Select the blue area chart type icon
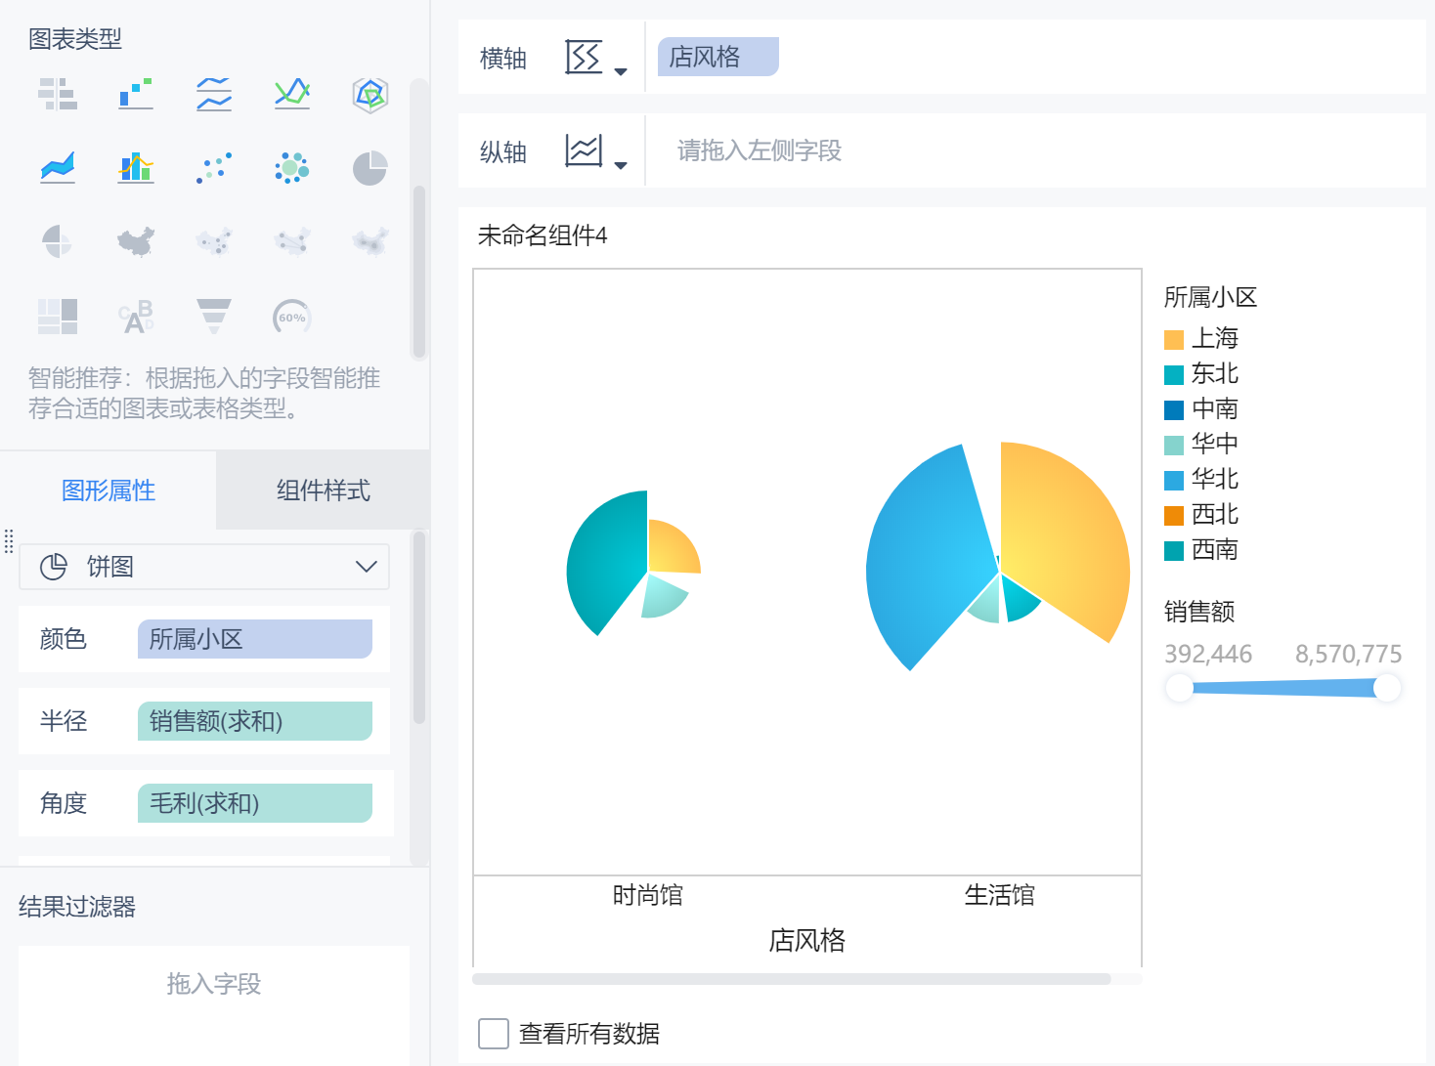1435x1066 pixels. [58, 168]
